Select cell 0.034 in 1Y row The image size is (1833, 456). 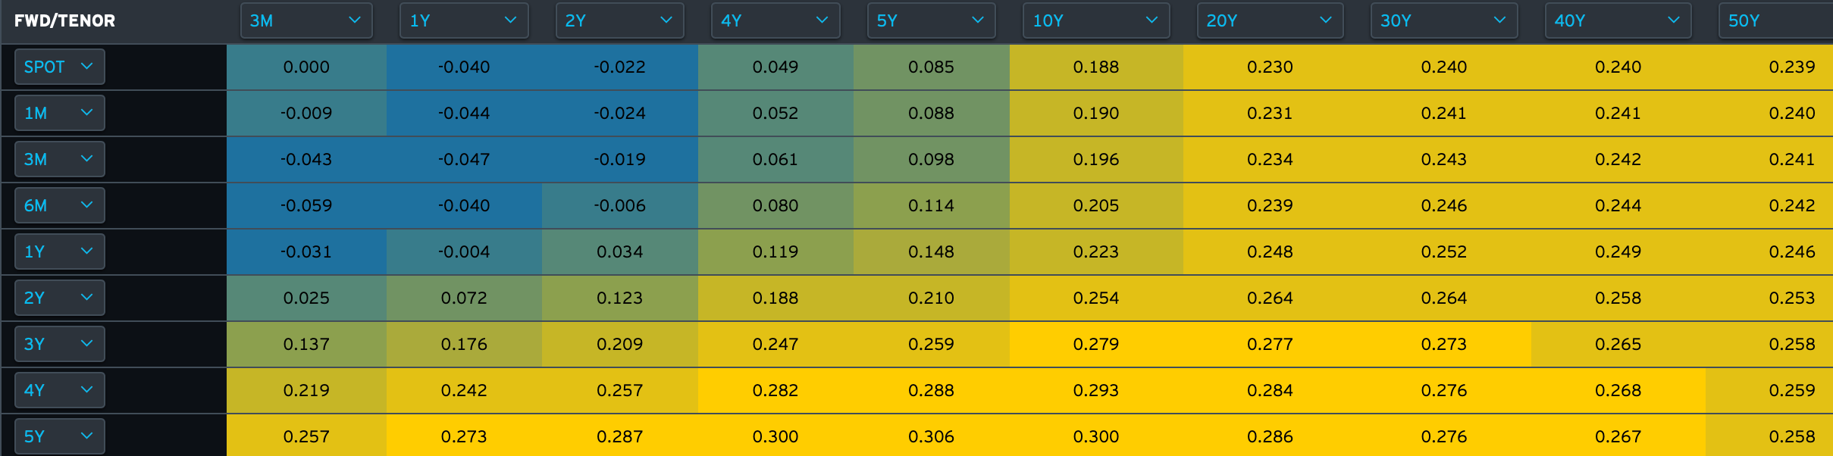click(x=620, y=251)
